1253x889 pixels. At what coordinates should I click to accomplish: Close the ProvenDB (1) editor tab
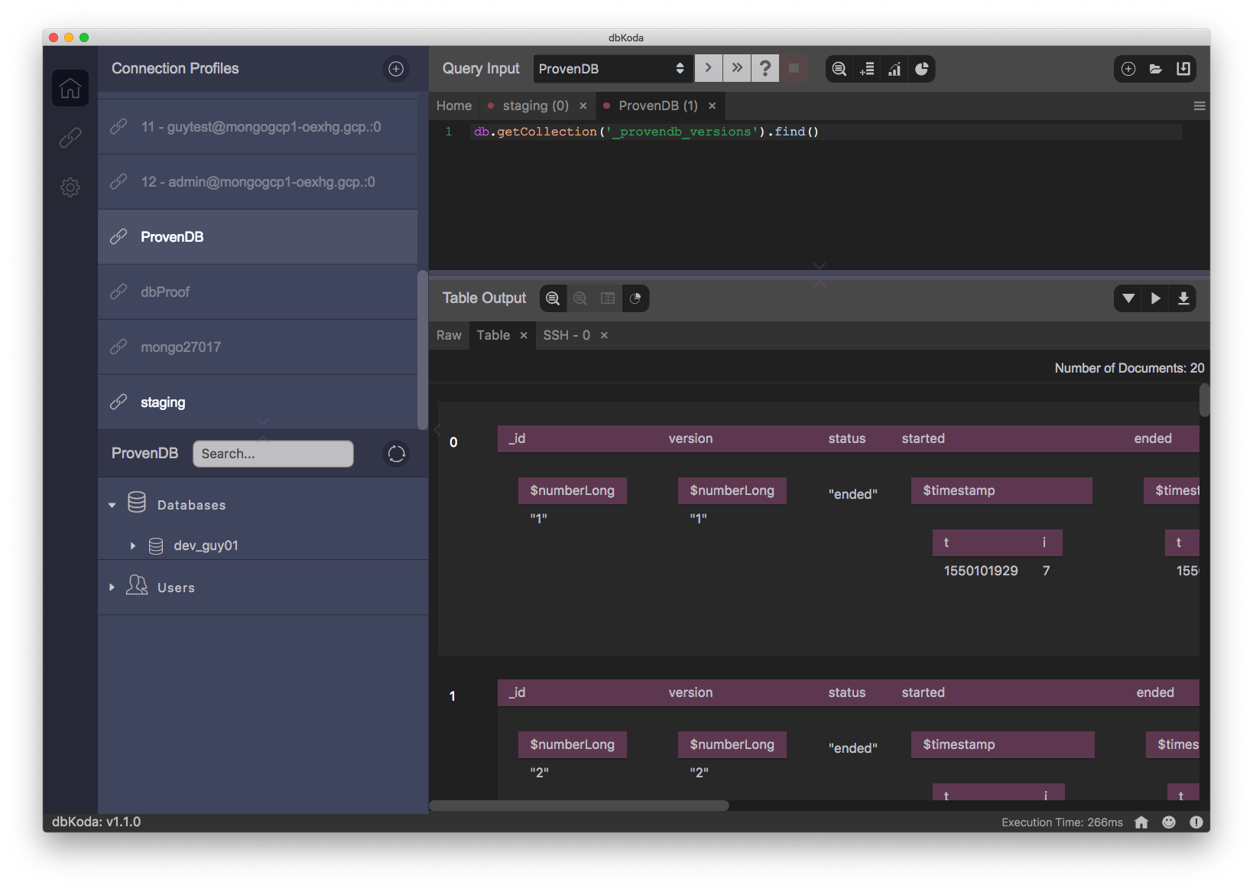(713, 106)
